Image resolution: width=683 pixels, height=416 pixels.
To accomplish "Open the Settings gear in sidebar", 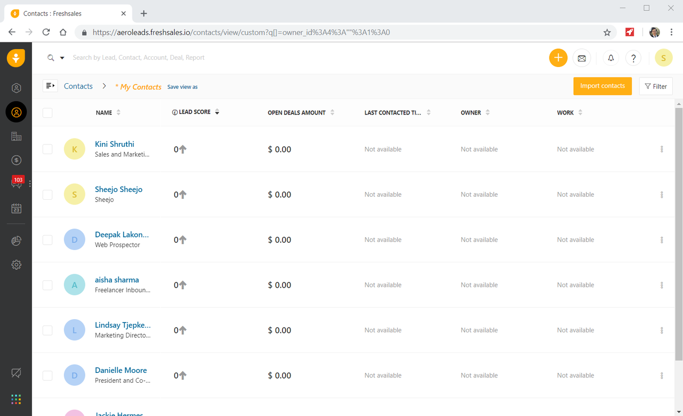I will [x=16, y=265].
